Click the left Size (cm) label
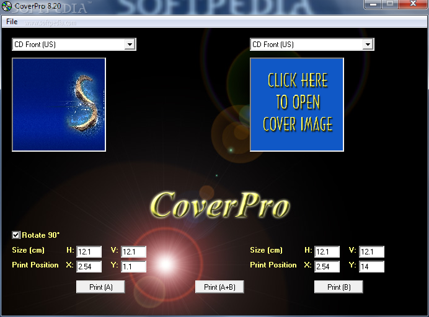Viewport: 429px width, 317px height. 28,250
